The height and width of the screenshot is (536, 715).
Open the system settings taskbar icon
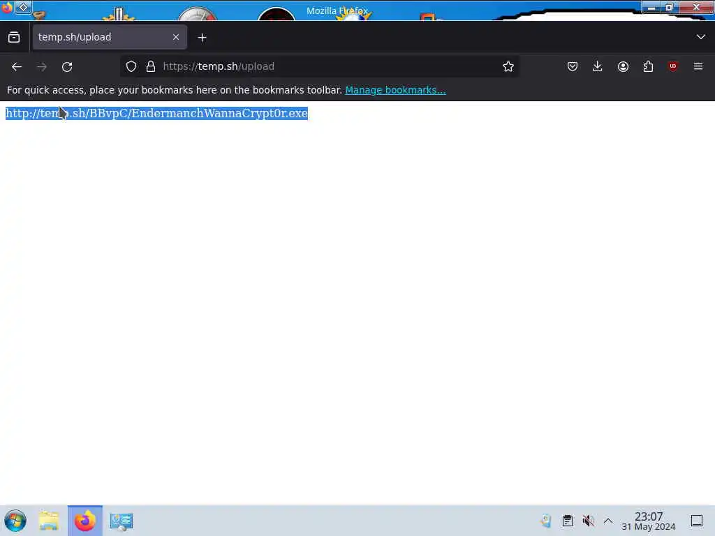click(121, 521)
